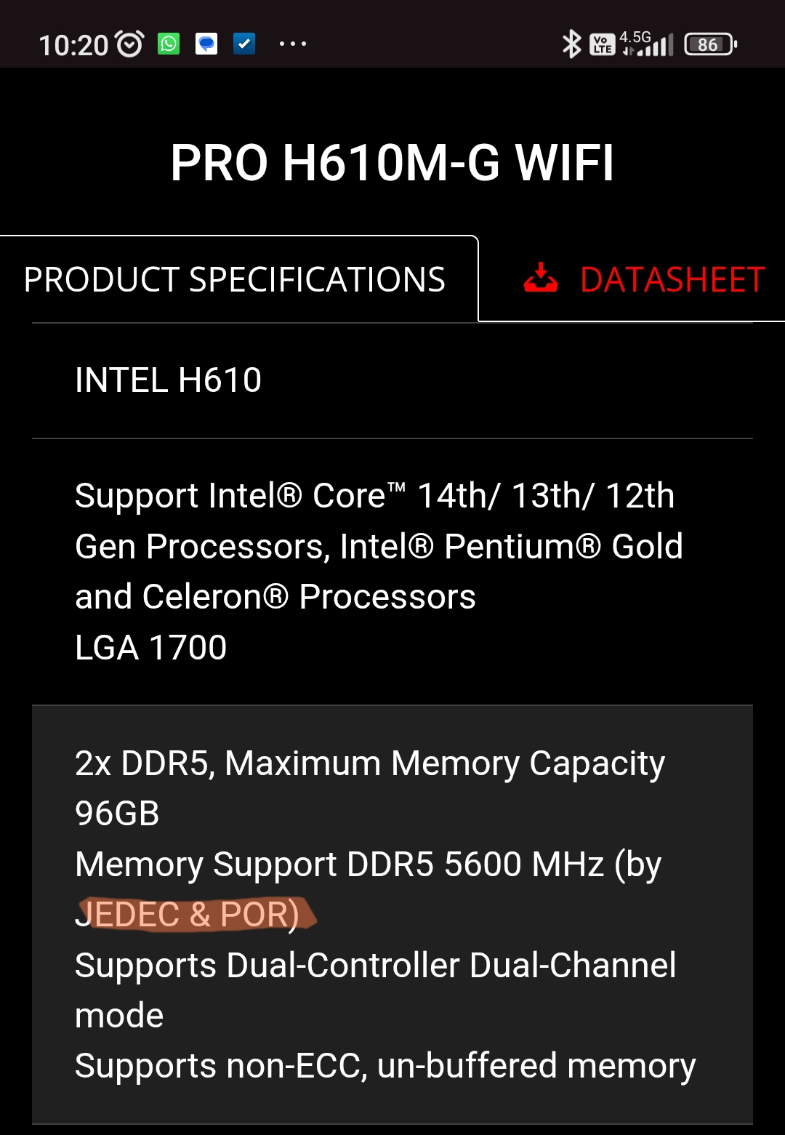Image resolution: width=785 pixels, height=1135 pixels.
Task: Tap the alarm clock status icon
Action: (129, 44)
